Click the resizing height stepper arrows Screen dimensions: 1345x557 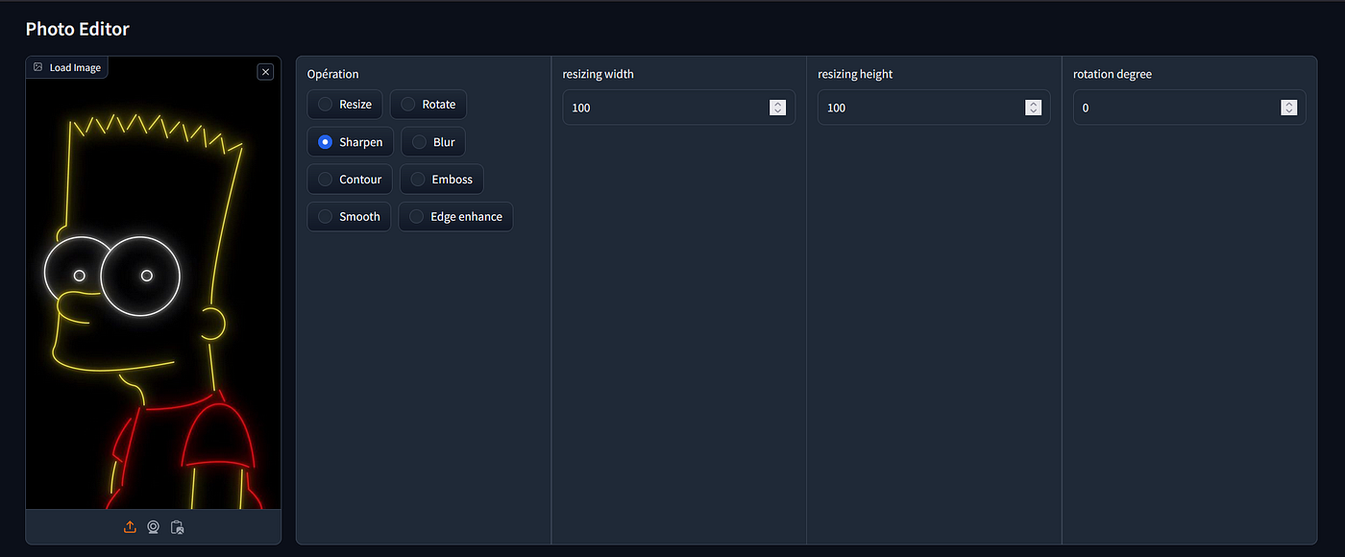click(1033, 108)
